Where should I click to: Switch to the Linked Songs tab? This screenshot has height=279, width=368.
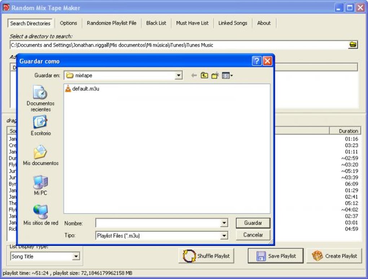point(233,23)
